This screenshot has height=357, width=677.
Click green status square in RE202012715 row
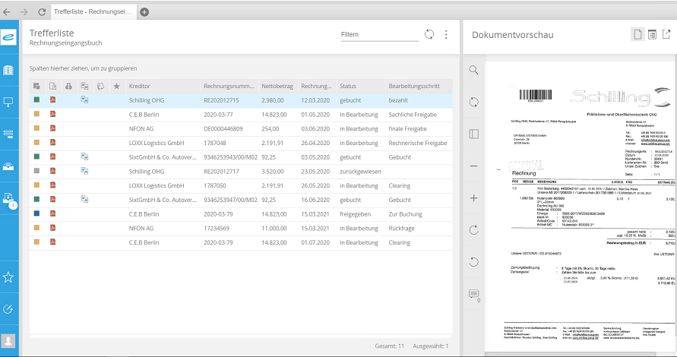[x=36, y=100]
